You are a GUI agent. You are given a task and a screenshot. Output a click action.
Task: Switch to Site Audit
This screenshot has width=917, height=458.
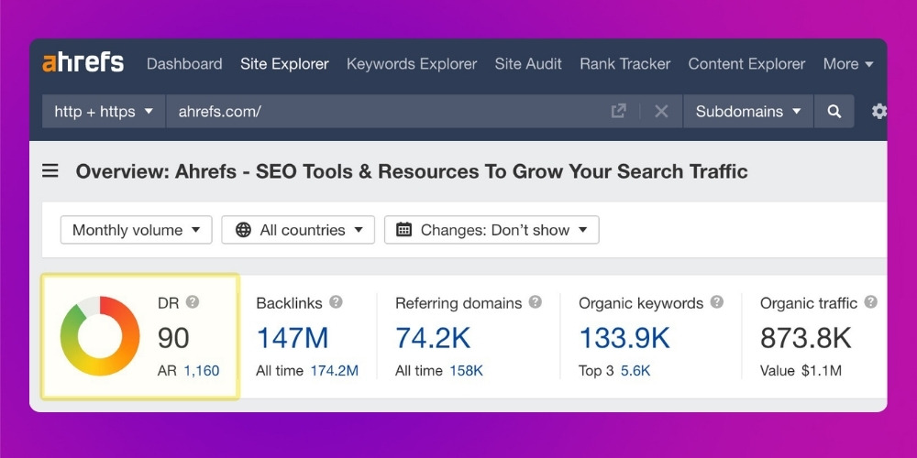tap(528, 64)
